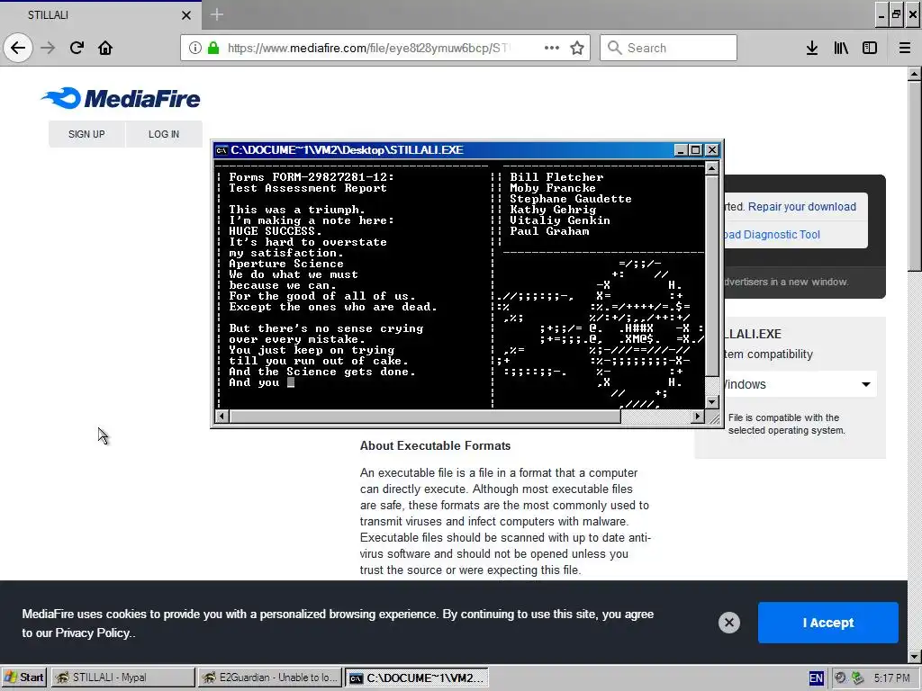Click the browser forward arrow
The image size is (922, 691).
coord(49,48)
